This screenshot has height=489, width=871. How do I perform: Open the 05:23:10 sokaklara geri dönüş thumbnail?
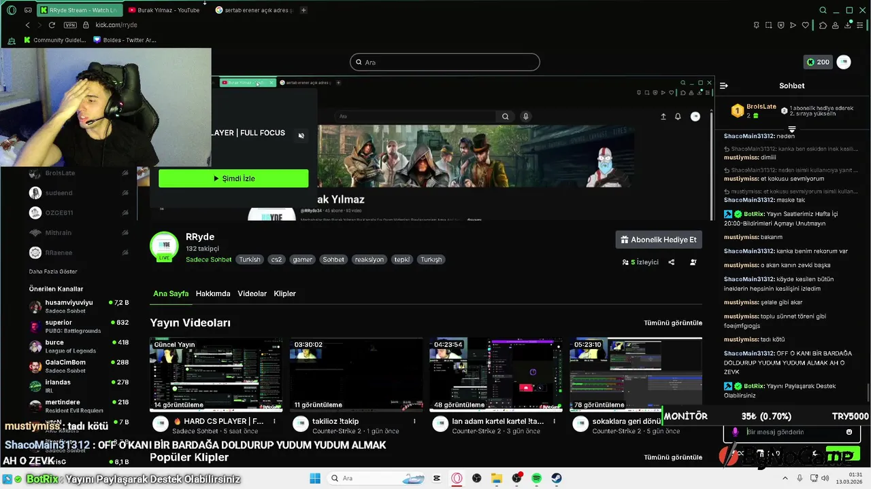pyautogui.click(x=636, y=375)
